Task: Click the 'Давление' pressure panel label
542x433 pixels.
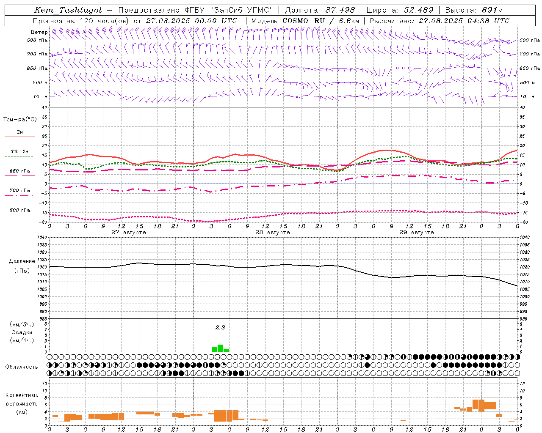Action: (22, 261)
